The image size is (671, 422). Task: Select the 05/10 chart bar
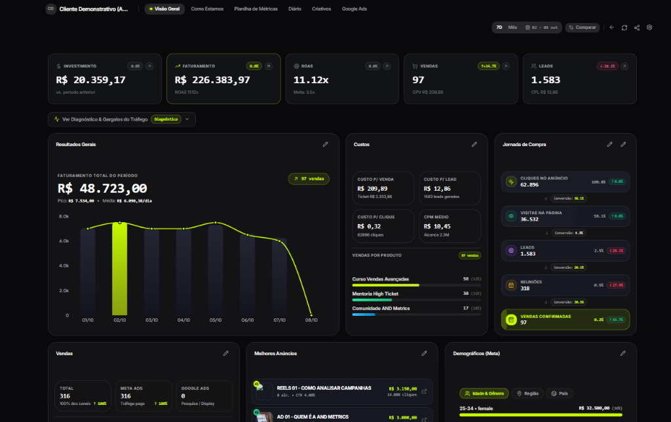[x=216, y=269]
